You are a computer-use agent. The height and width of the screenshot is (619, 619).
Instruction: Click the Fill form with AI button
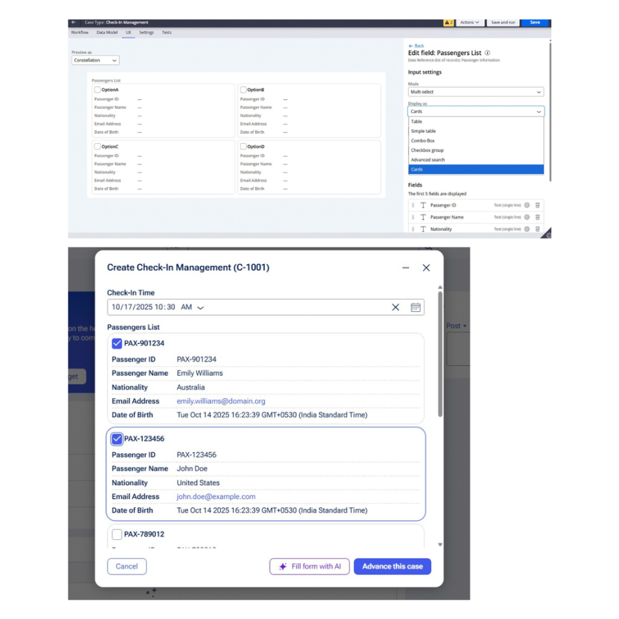[309, 566]
